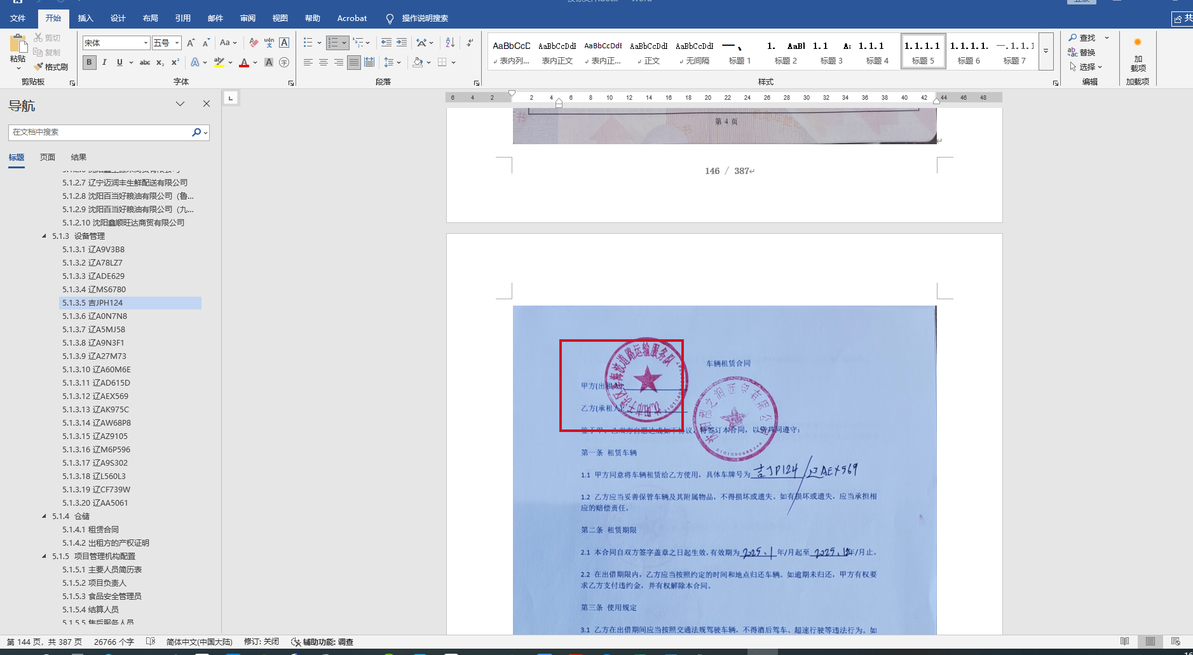Apply red font color
The image size is (1193, 655).
tap(244, 62)
